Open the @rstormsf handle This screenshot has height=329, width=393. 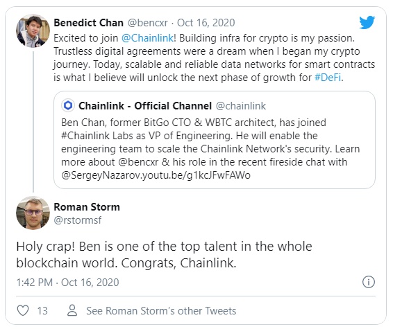(x=78, y=220)
